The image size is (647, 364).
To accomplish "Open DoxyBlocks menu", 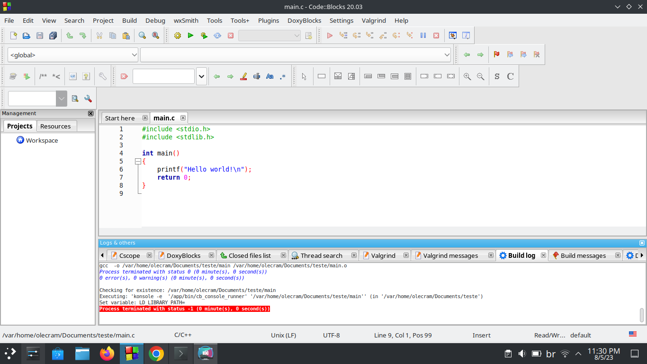I will 304,20.
